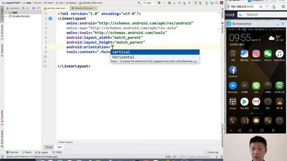The image size is (287, 161).
Task: Click the browser search field
Action: click(262, 14)
